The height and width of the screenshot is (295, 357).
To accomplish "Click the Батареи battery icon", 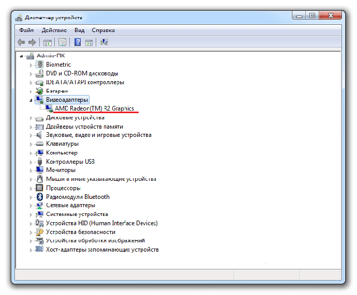I will 39,91.
